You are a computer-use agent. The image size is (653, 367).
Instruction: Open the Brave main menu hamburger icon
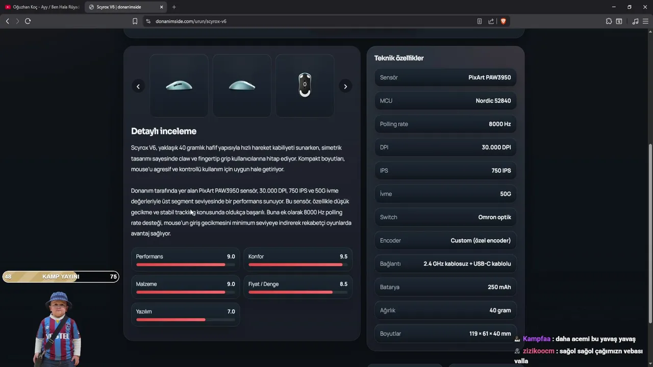(x=645, y=21)
